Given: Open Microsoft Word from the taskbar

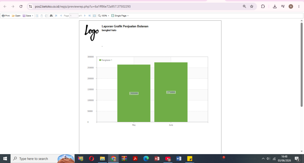Looking at the screenshot, I should coord(179,159).
